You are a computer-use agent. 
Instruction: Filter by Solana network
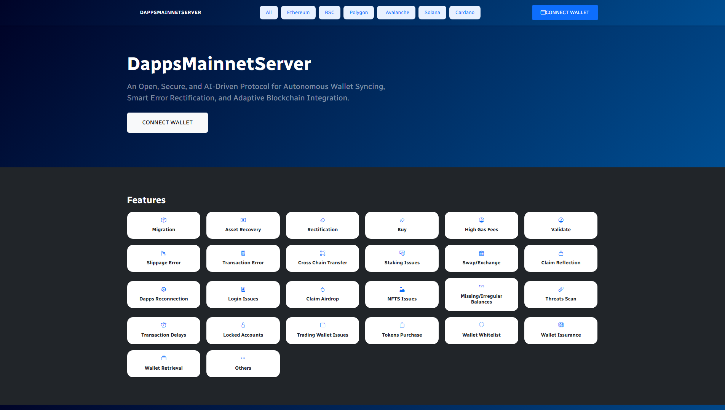tap(432, 13)
